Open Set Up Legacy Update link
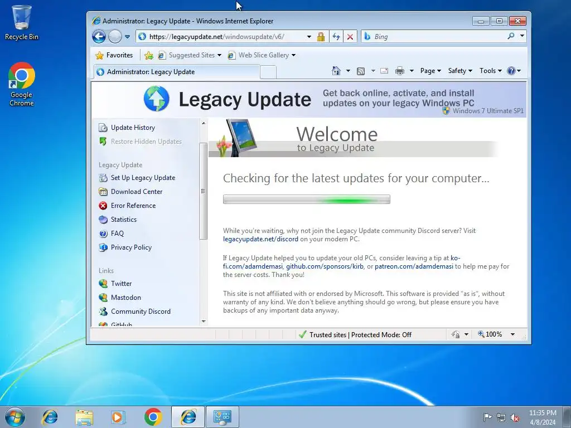The image size is (571, 428). 143,178
